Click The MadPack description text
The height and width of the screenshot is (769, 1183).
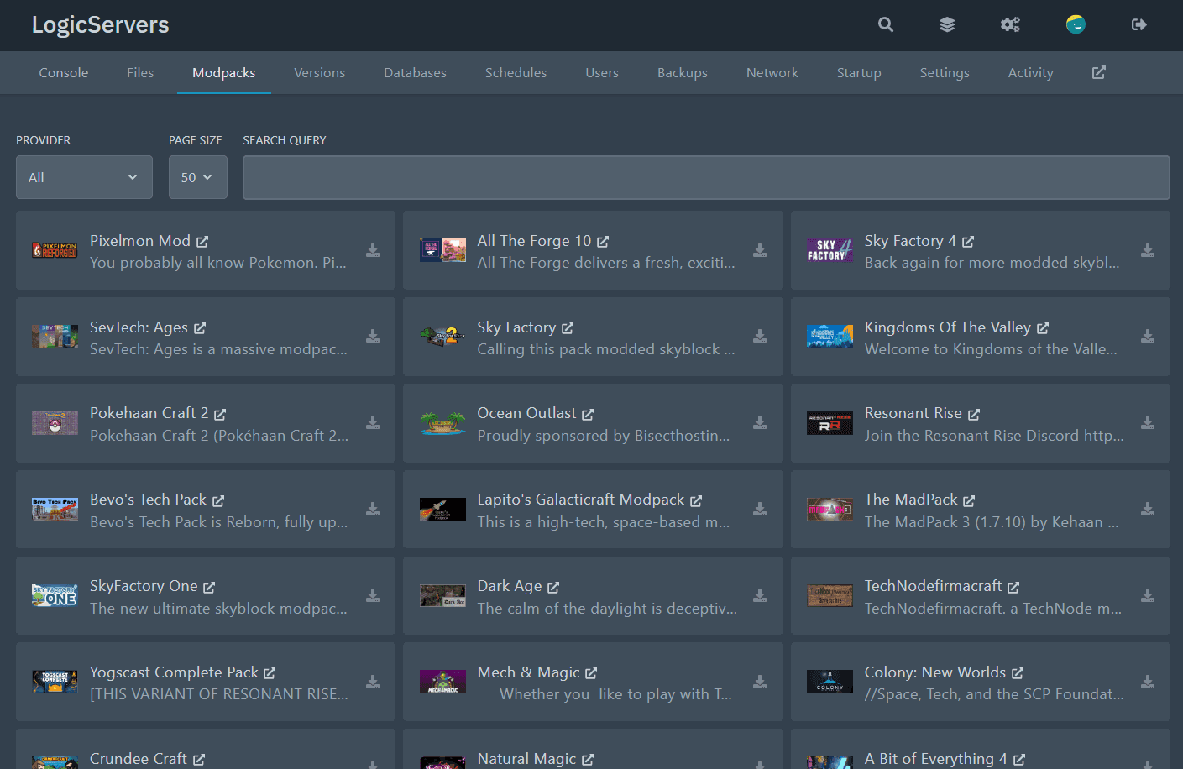click(992, 522)
